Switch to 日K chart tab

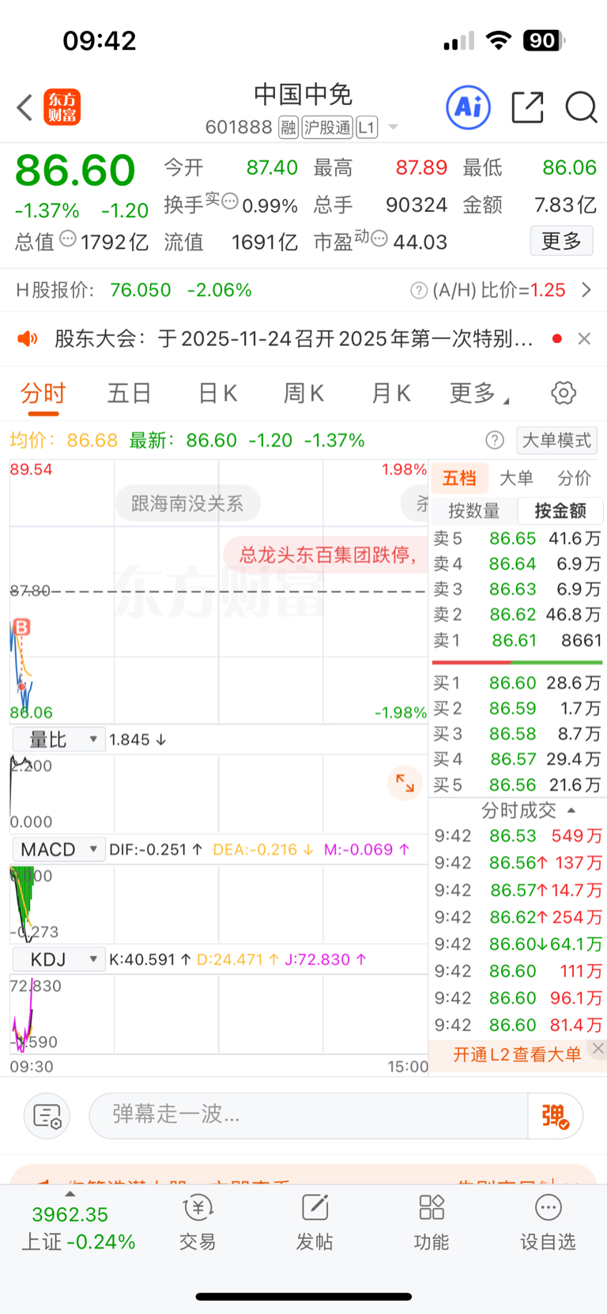pyautogui.click(x=217, y=393)
